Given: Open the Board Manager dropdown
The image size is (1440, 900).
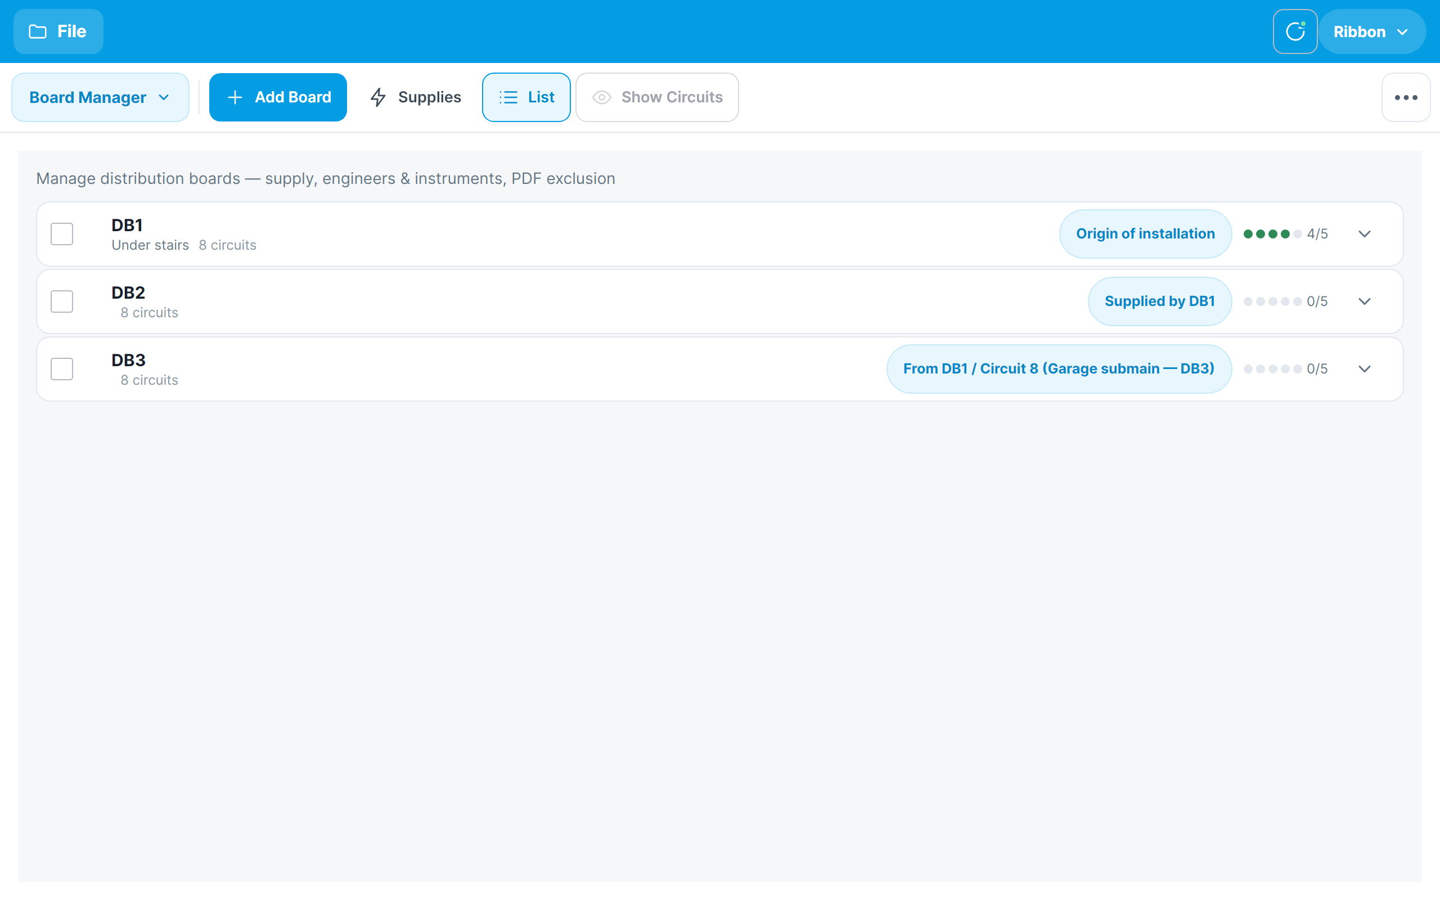Looking at the screenshot, I should coord(101,97).
